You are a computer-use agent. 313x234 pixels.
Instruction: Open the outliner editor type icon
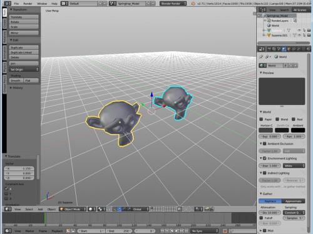coord(262,10)
